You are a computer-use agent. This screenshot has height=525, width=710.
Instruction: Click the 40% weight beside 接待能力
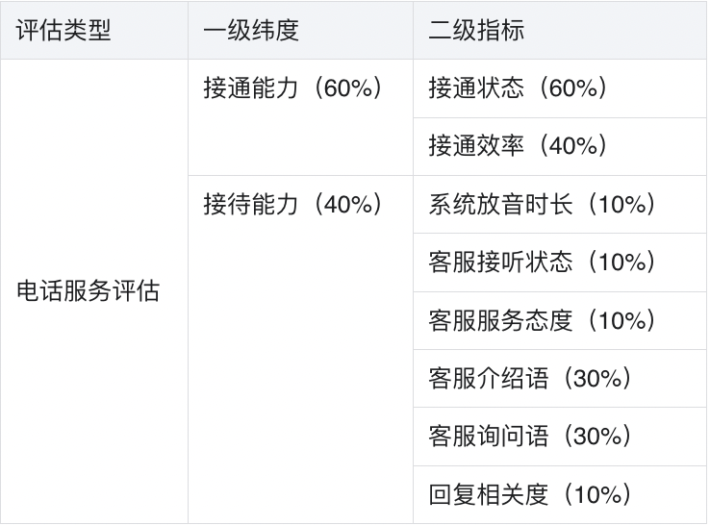click(x=351, y=205)
